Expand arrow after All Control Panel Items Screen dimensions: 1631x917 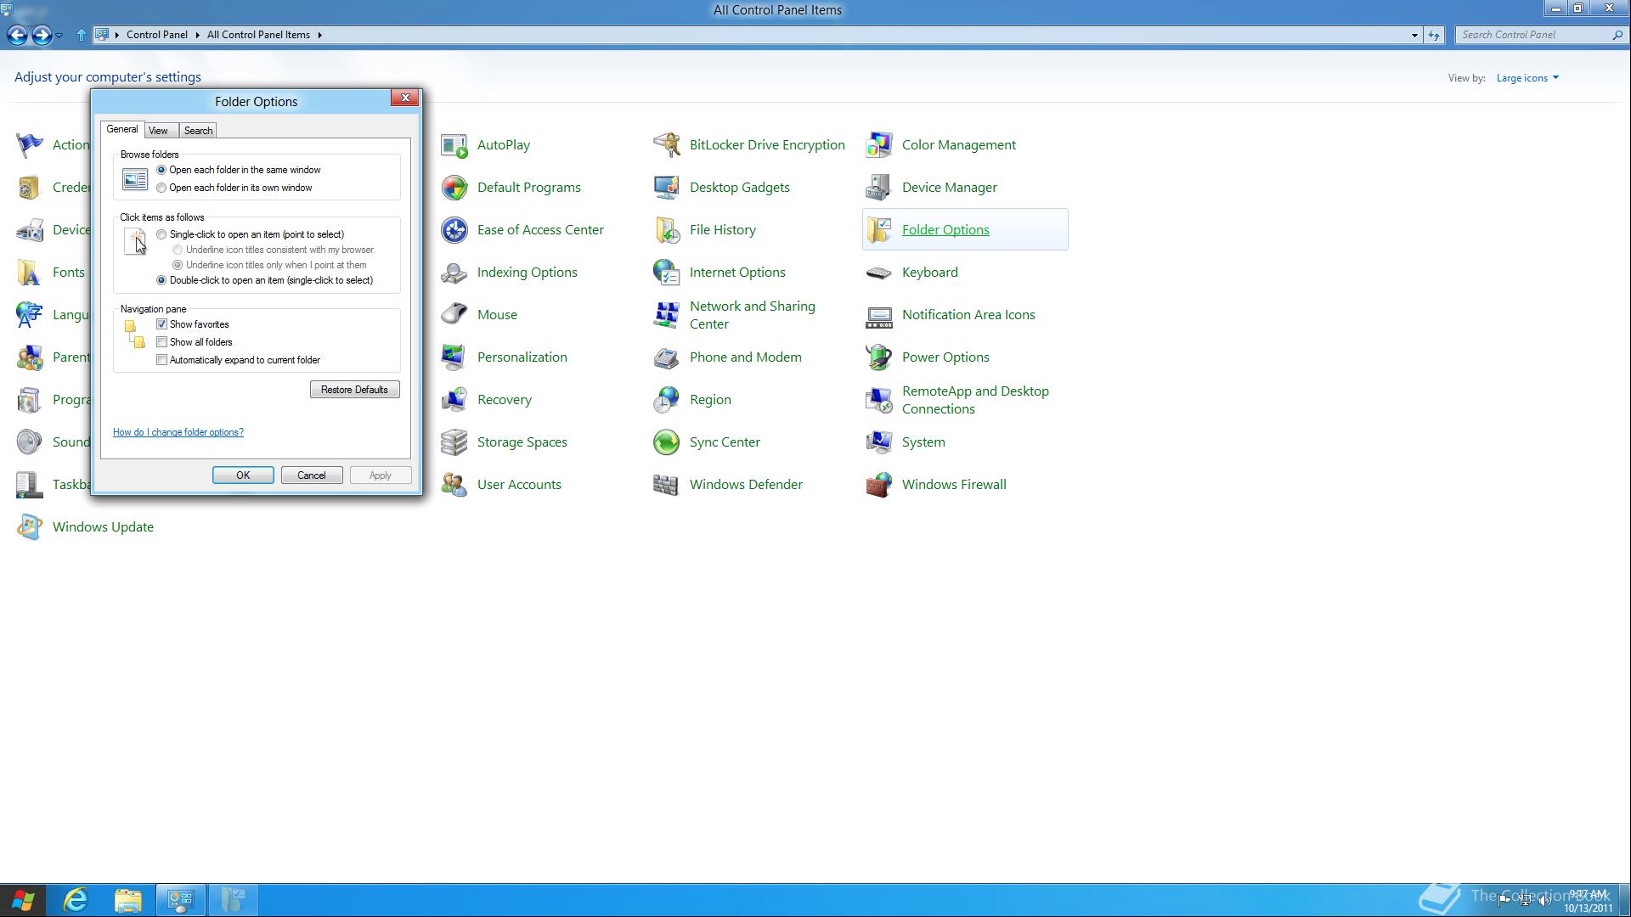click(x=319, y=35)
